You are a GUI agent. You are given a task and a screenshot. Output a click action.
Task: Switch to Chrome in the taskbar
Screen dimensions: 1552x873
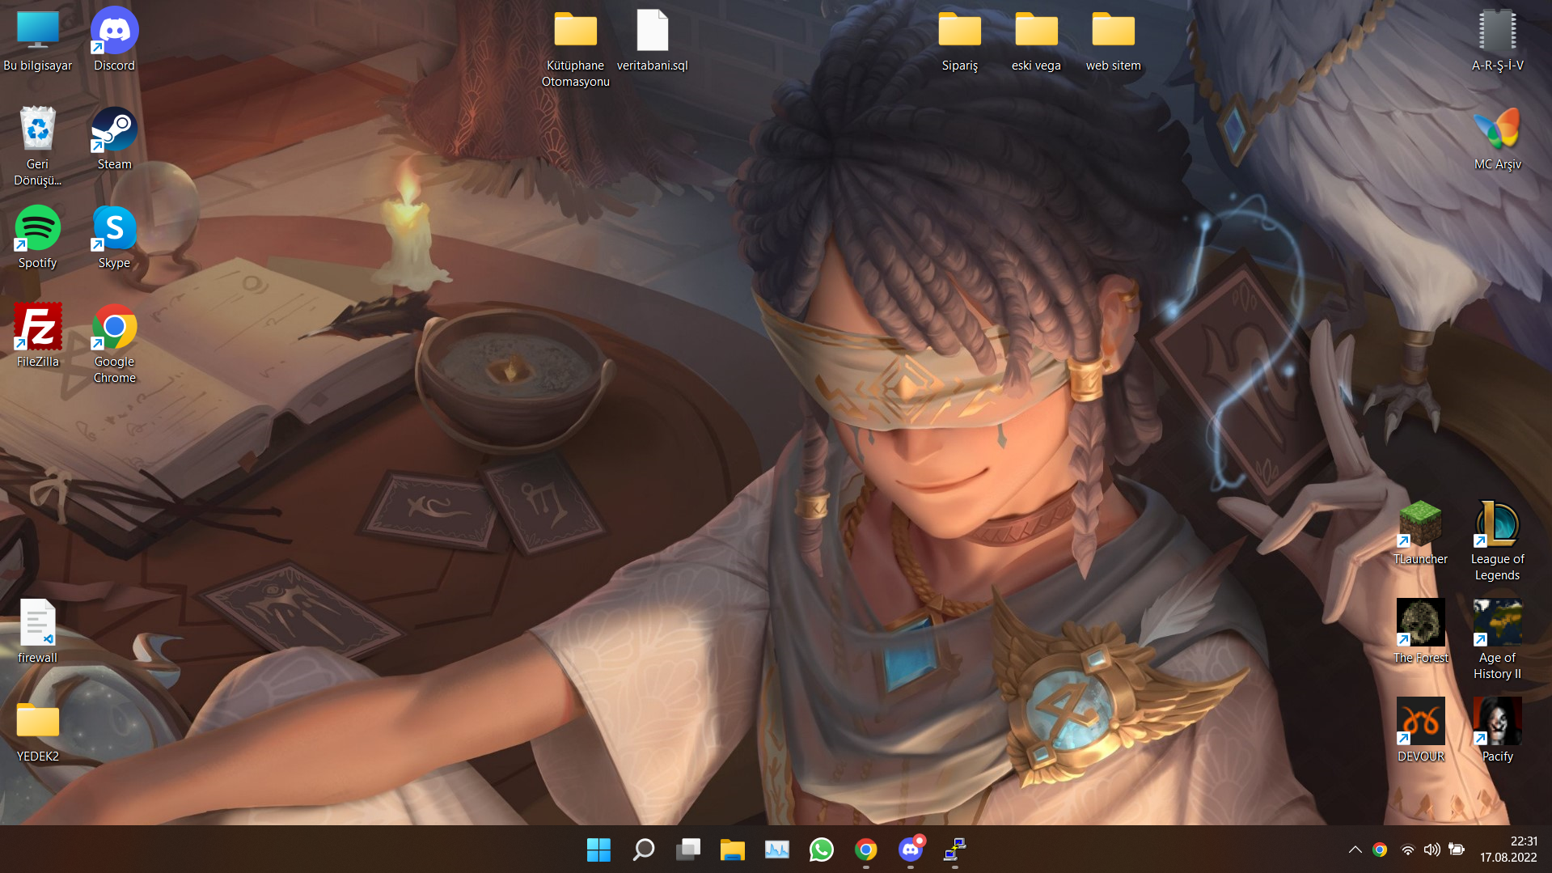tap(865, 850)
